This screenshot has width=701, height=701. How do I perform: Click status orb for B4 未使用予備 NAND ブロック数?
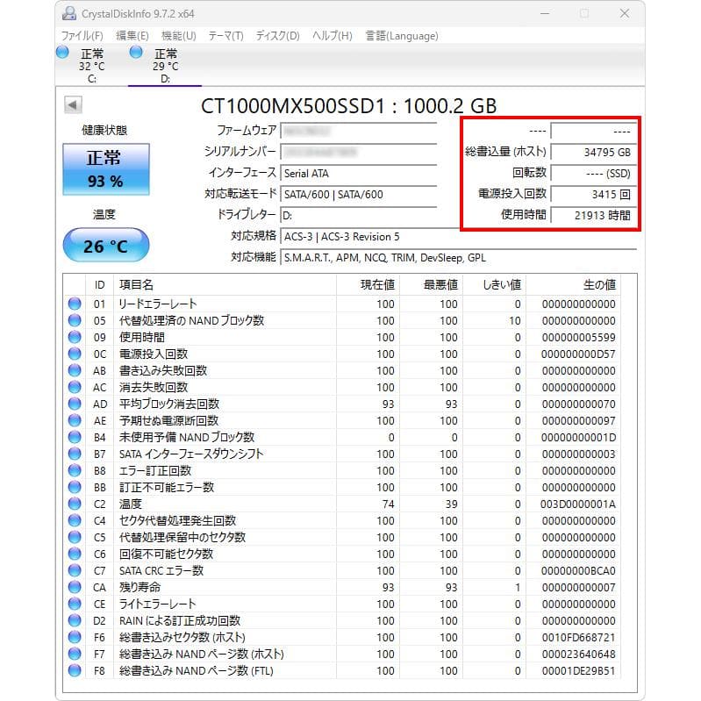tap(75, 437)
